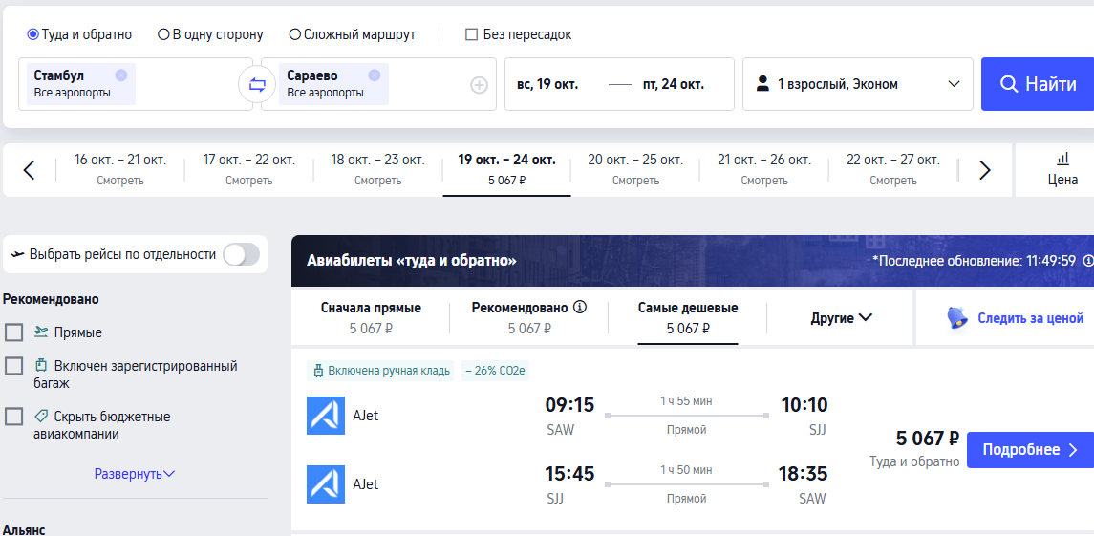1094x536 pixels.
Task: Swap origin and destination cities icon
Action: 257,85
